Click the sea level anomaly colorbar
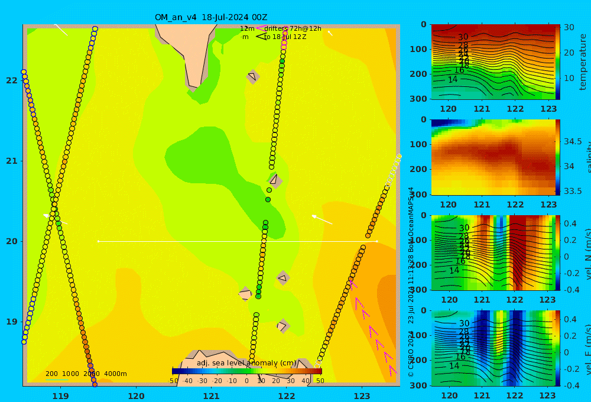 tap(247, 371)
